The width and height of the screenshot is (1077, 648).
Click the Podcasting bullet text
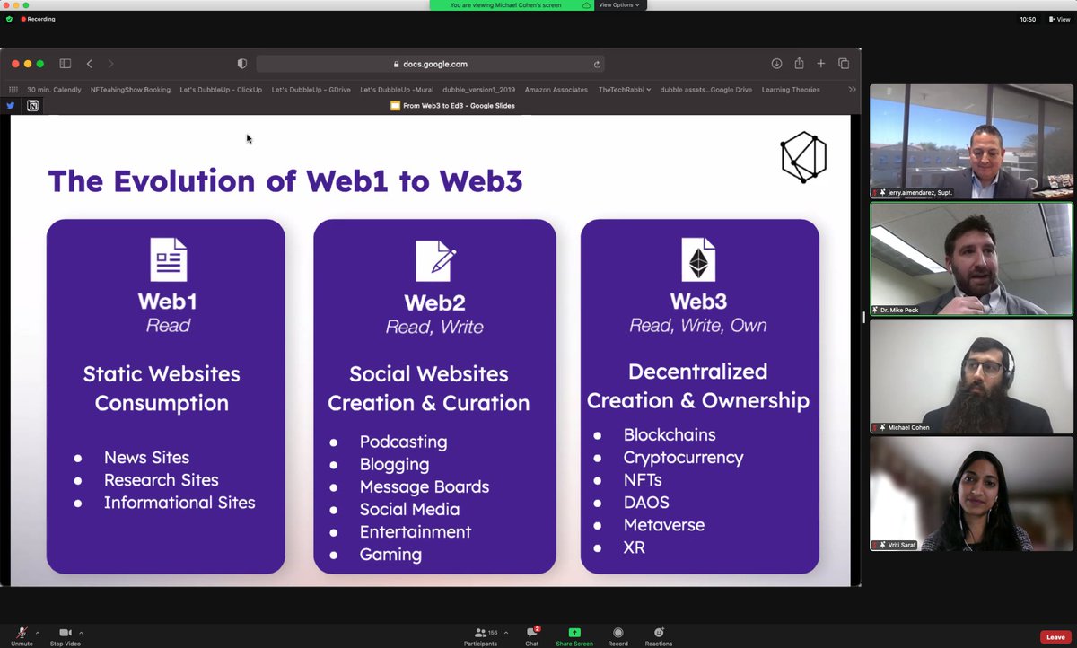[403, 442]
